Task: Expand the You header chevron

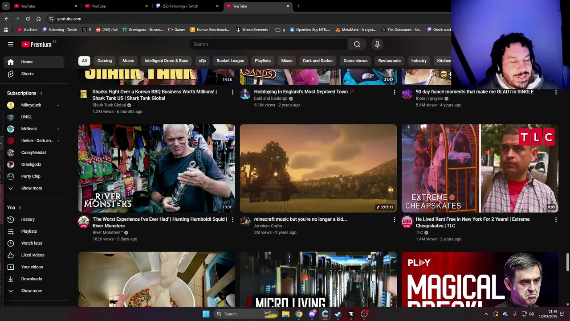Action: (x=20, y=208)
